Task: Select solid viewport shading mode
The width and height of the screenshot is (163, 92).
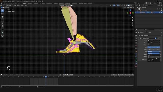Action: click(x=128, y=5)
